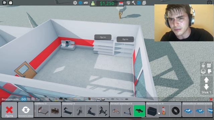This screenshot has height=120, width=214.
Task: Select the bed furniture item
Action: pyautogui.click(x=43, y=111)
